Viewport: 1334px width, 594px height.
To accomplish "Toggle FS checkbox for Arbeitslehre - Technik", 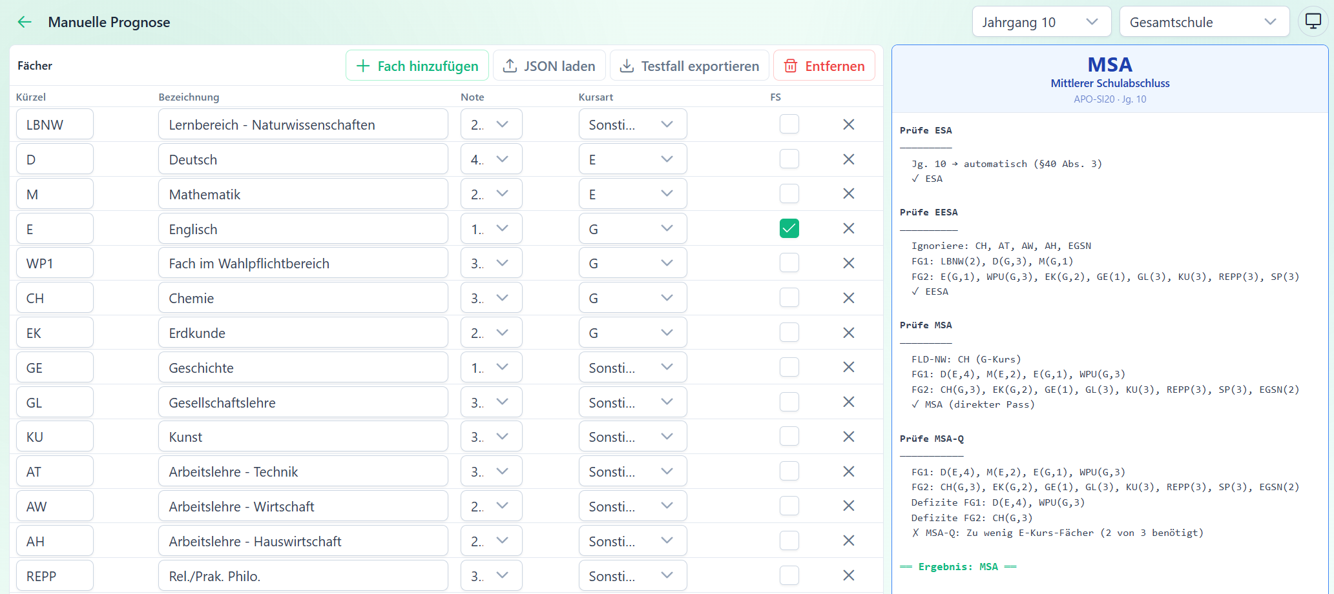I will point(789,471).
